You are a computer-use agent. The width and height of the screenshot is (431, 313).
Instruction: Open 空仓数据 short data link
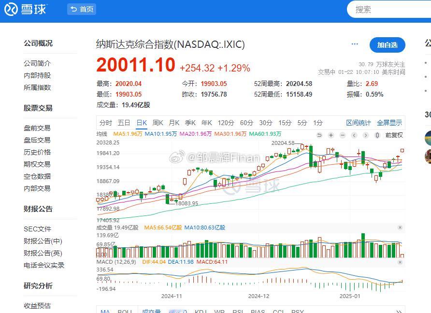pyautogui.click(x=37, y=176)
